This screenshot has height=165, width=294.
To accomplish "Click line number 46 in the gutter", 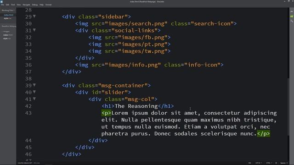I will click(28, 154).
